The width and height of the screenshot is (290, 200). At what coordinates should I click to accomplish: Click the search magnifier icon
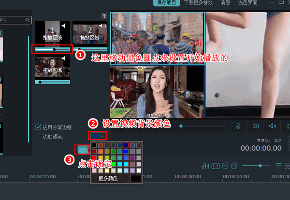coord(27,20)
